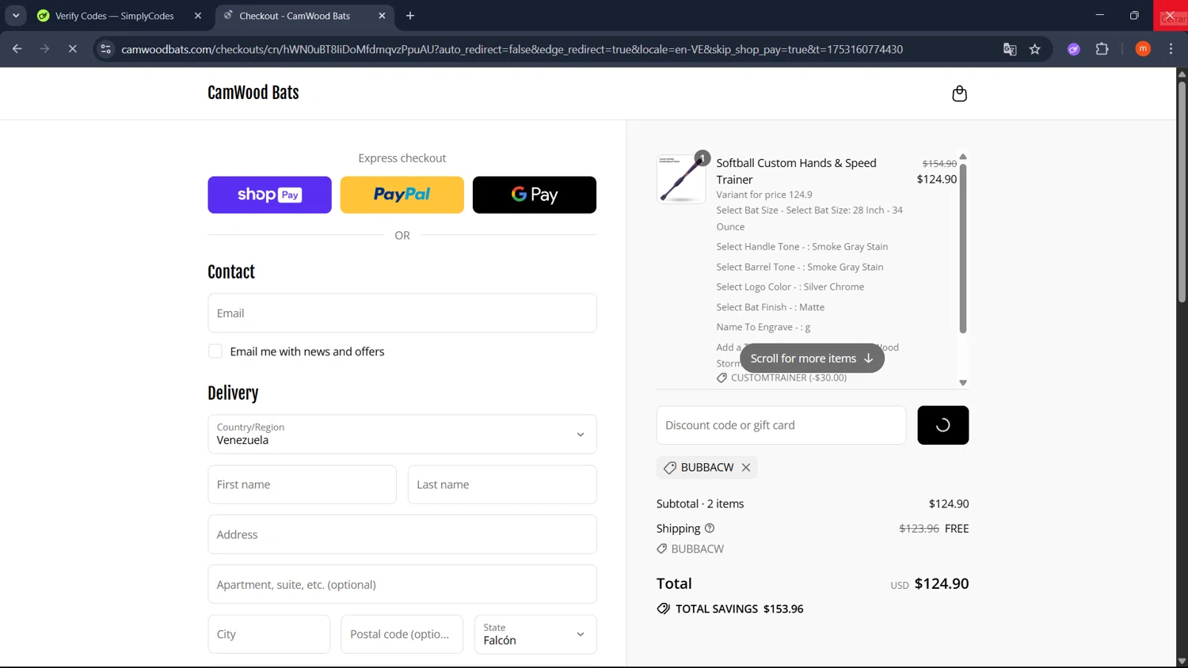Viewport: 1188px width, 668px height.
Task: Switch to the Verify Codes SimplyCodes tab
Action: (x=113, y=15)
